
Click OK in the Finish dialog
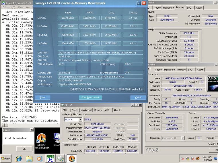[24, 149]
